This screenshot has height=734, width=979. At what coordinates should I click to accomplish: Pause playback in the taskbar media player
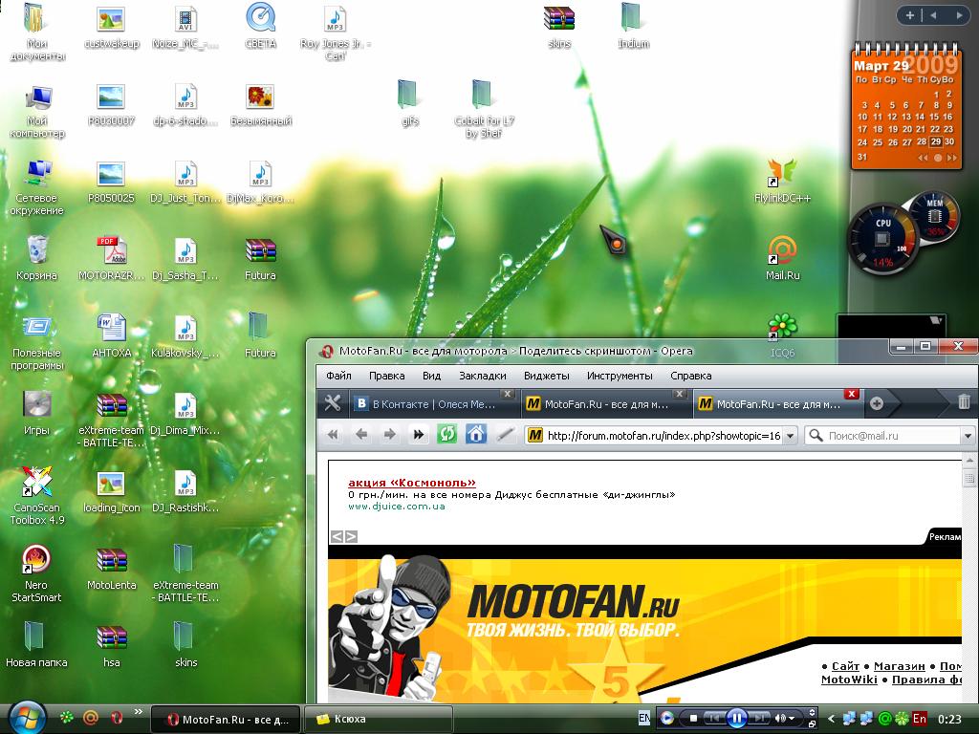[736, 719]
